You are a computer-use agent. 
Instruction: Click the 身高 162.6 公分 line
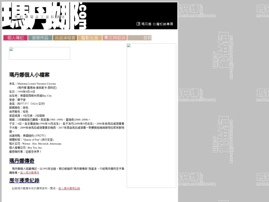click(27, 104)
